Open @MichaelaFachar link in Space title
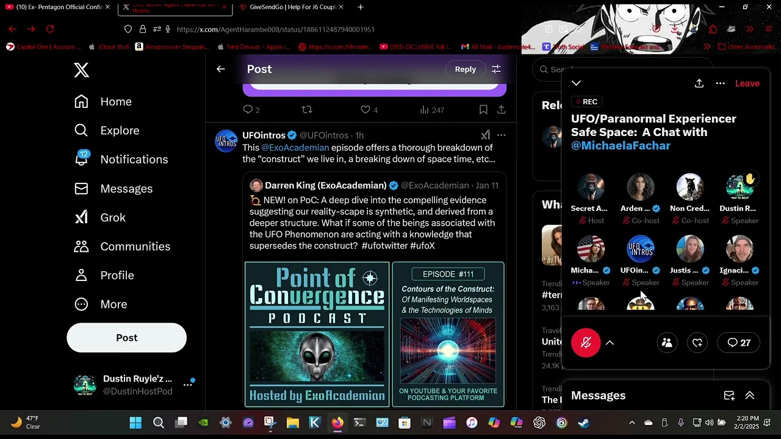This screenshot has width=781, height=439. [621, 146]
